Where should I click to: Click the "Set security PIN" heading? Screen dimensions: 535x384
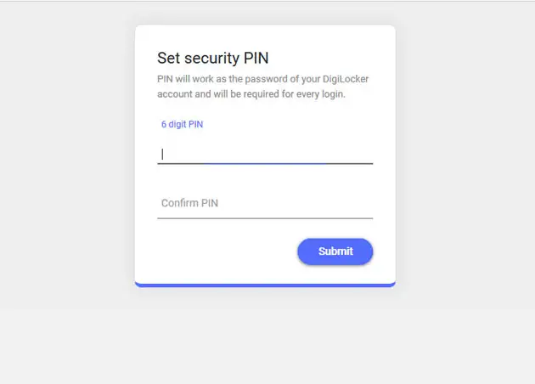point(212,59)
